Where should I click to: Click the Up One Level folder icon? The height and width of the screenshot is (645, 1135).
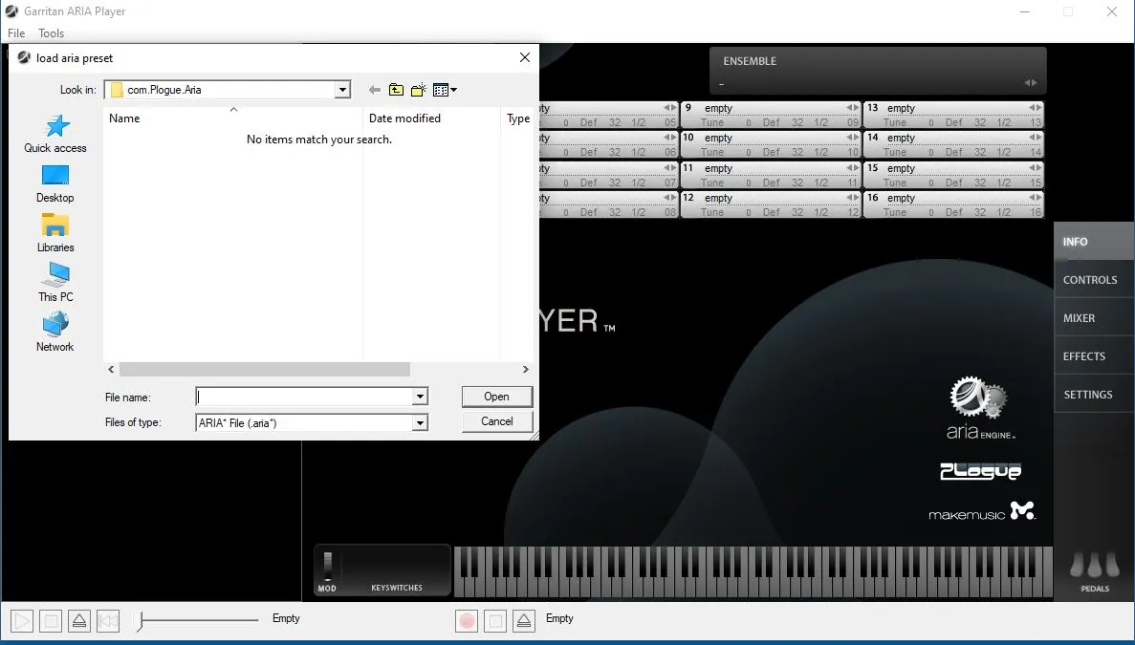(x=396, y=90)
